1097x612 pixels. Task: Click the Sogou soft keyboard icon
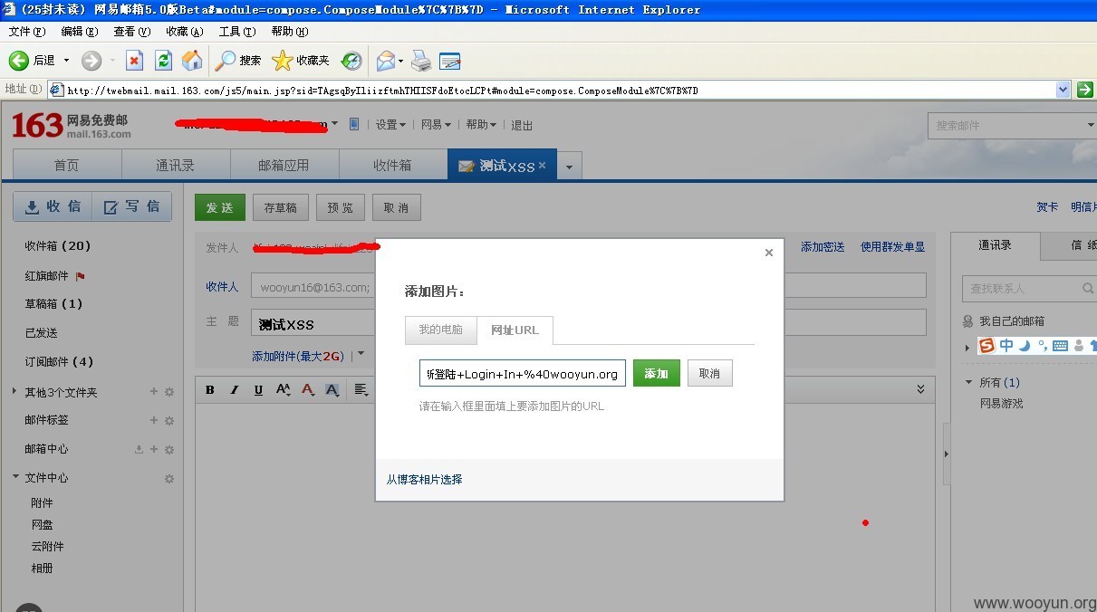[1062, 346]
